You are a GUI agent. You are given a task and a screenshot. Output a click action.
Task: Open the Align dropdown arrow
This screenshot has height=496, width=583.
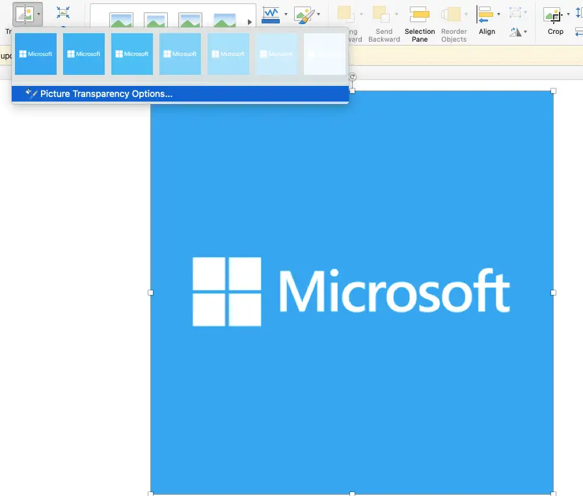point(498,14)
